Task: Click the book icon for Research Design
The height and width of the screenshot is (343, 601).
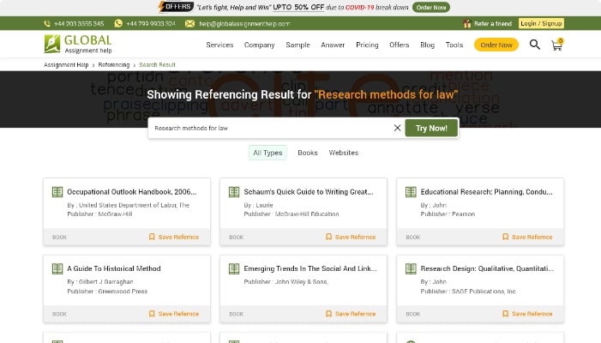Action: pyautogui.click(x=411, y=268)
